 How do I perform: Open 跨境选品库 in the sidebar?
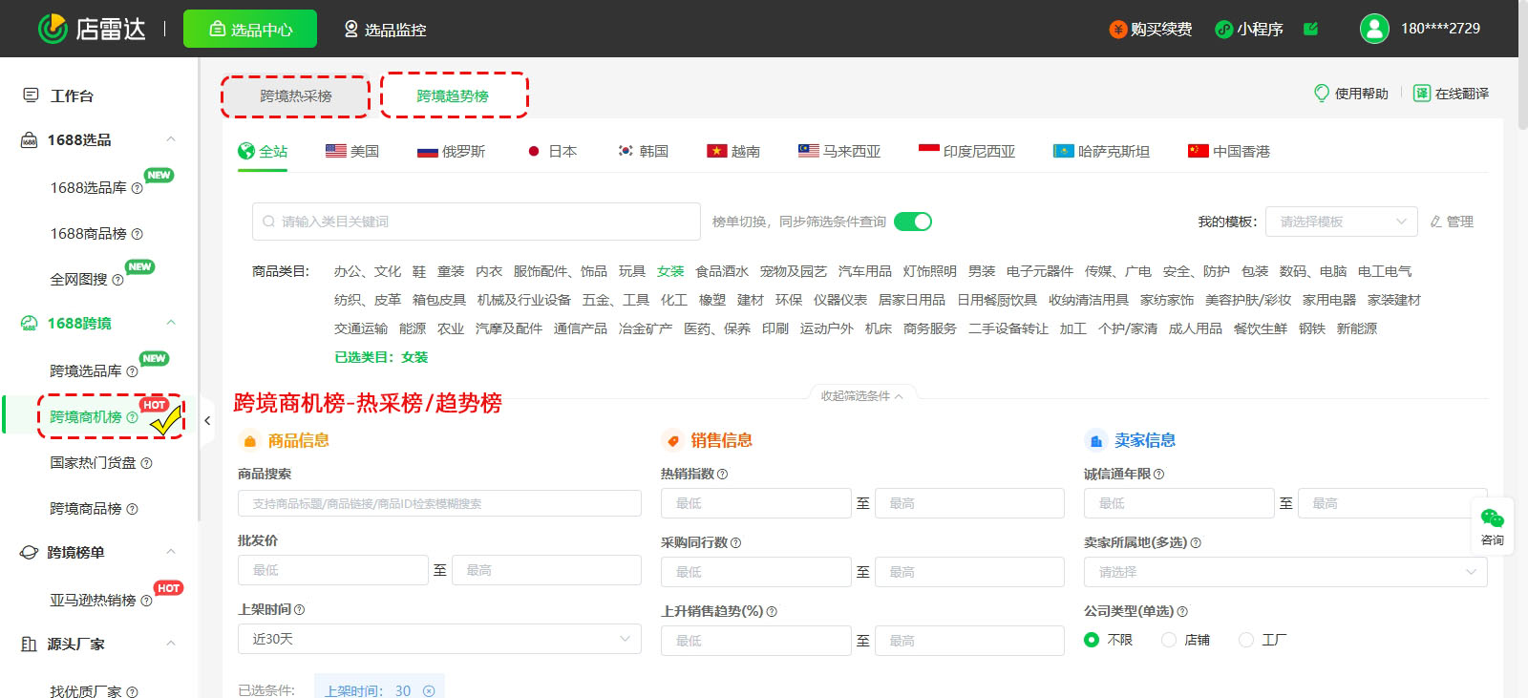(86, 371)
